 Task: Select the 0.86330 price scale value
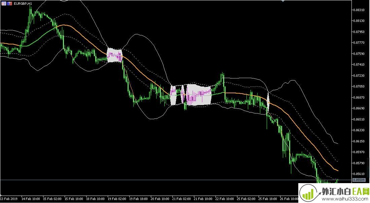click(x=359, y=130)
